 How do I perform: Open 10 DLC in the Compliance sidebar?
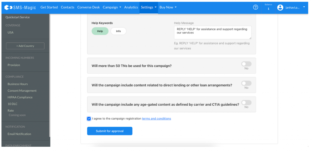[12, 104]
